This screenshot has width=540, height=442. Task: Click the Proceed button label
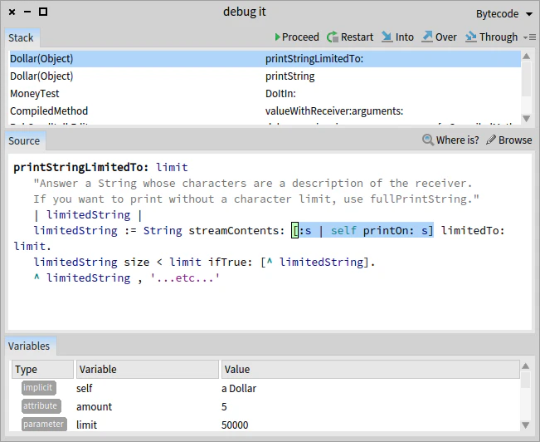click(x=300, y=37)
